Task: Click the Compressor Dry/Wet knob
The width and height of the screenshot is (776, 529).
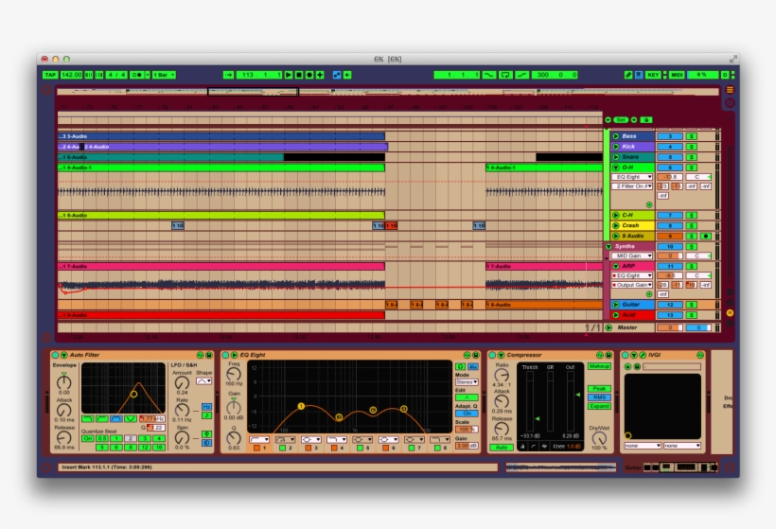Action: tap(599, 438)
